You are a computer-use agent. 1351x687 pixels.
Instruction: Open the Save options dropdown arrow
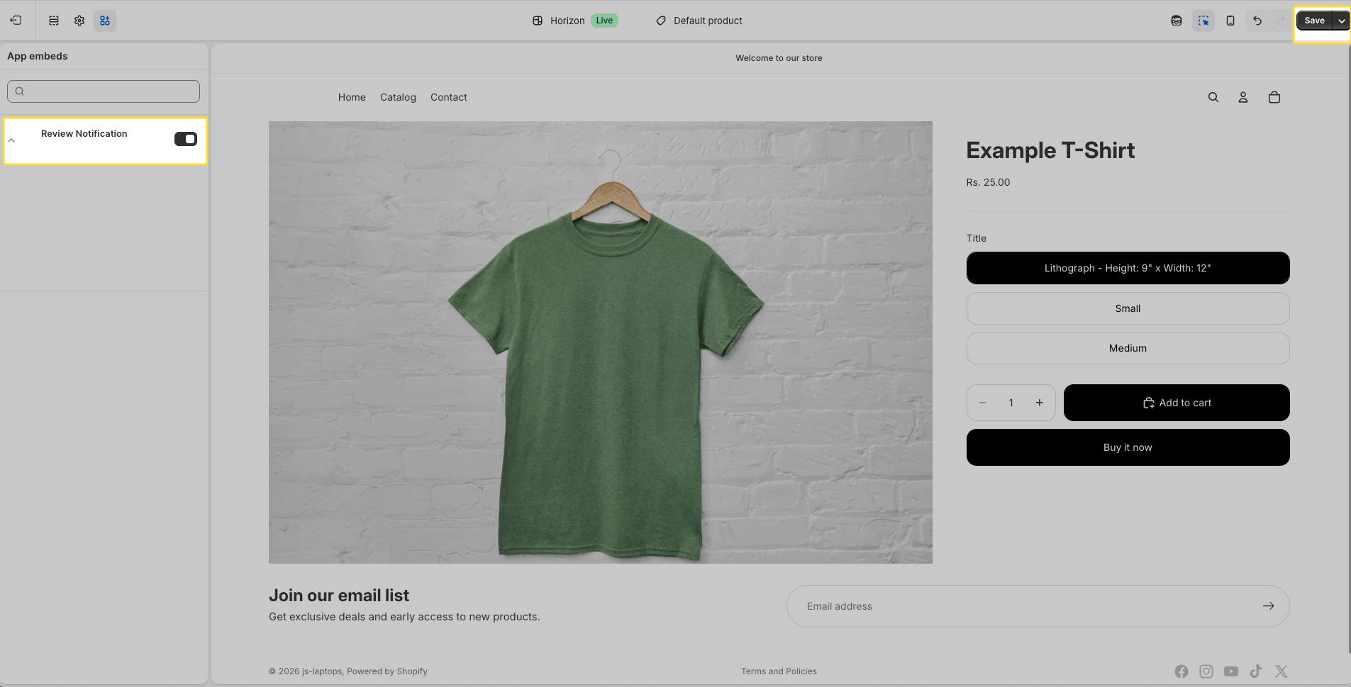(1341, 21)
